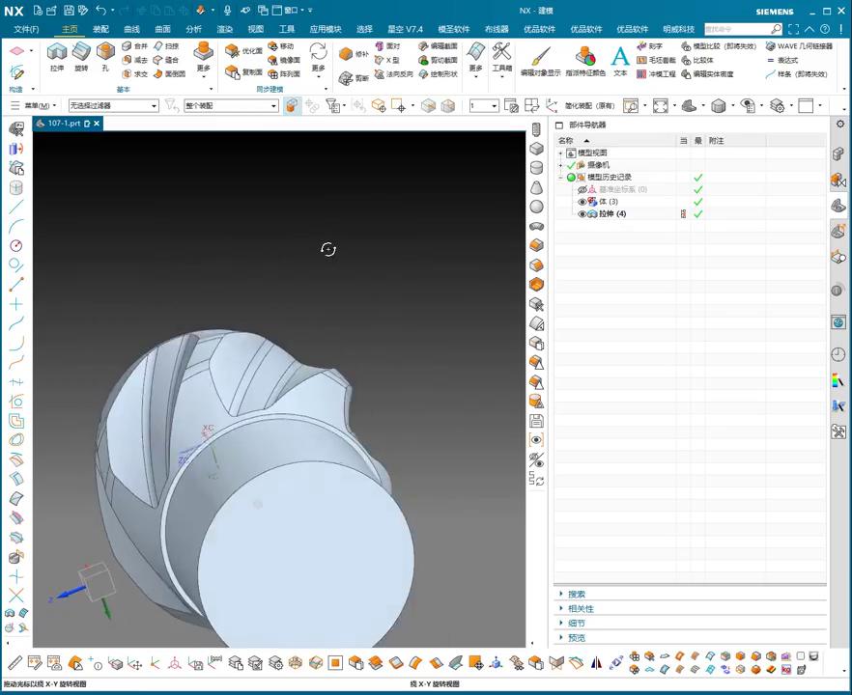The height and width of the screenshot is (695, 852).
Task: Click the command search input field
Action: pos(736,29)
